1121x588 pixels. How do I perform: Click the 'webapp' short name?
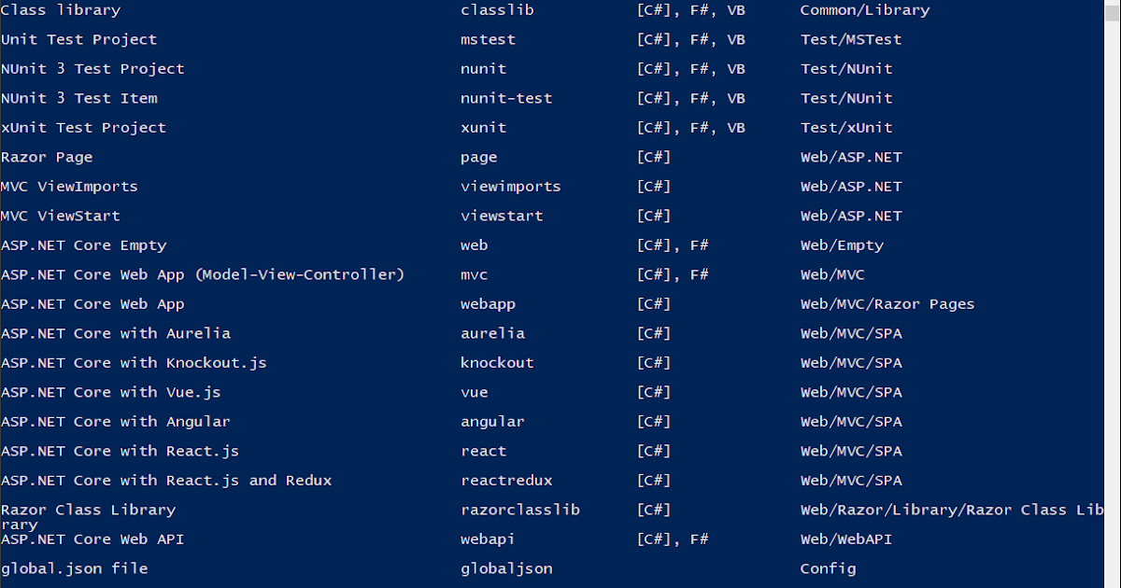(x=488, y=304)
